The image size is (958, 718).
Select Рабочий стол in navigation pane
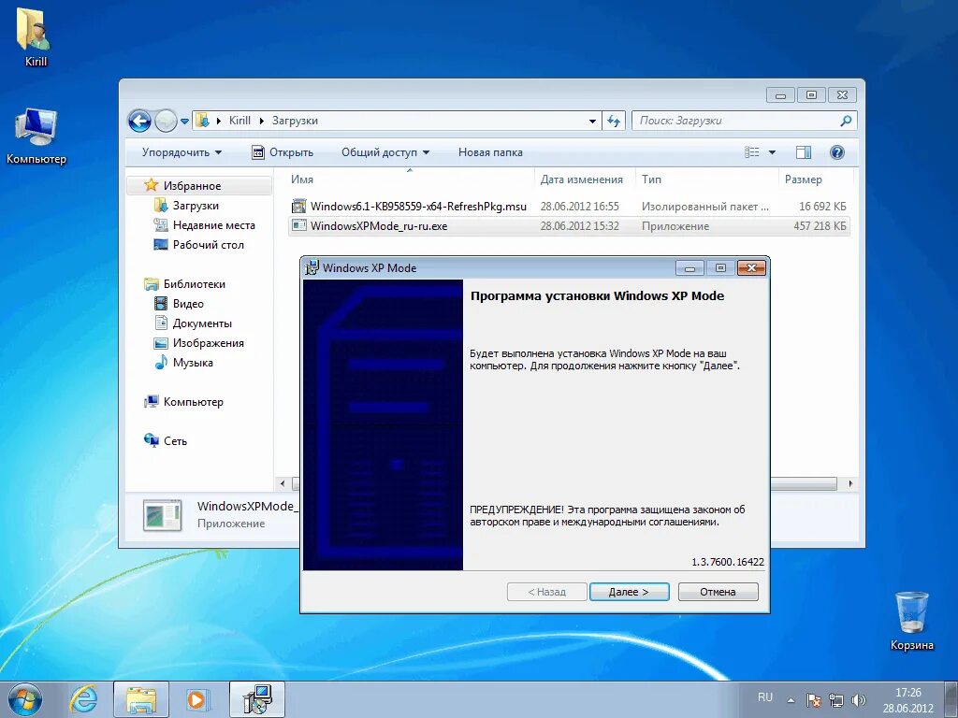(x=209, y=244)
